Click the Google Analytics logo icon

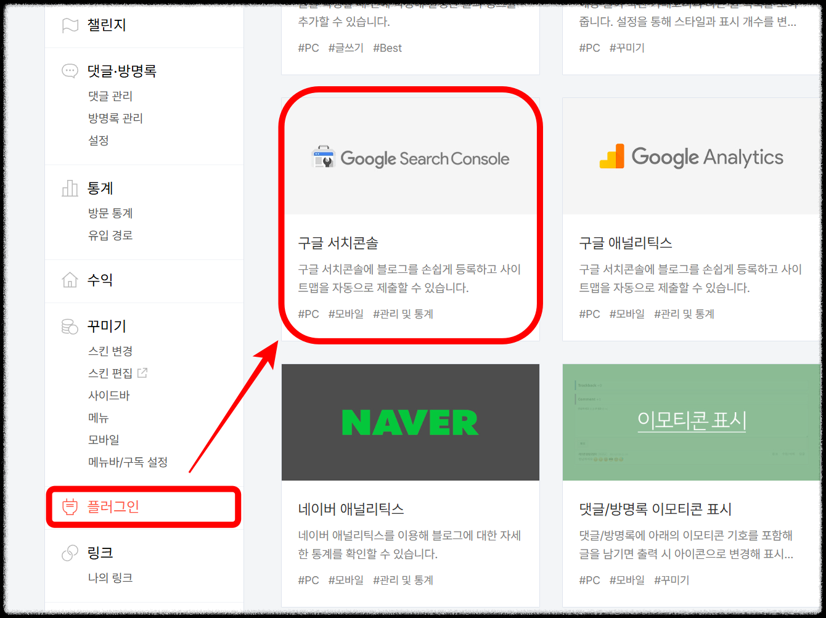(x=611, y=157)
